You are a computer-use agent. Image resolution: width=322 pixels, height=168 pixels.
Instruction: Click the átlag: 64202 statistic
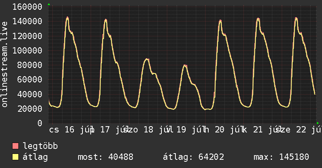193,157
